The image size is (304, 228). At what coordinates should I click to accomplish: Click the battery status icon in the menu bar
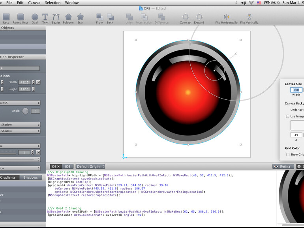tap(267, 3)
